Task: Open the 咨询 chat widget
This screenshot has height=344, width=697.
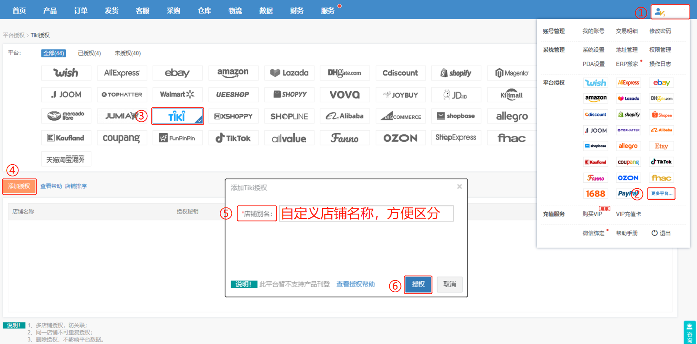Action: point(690,333)
